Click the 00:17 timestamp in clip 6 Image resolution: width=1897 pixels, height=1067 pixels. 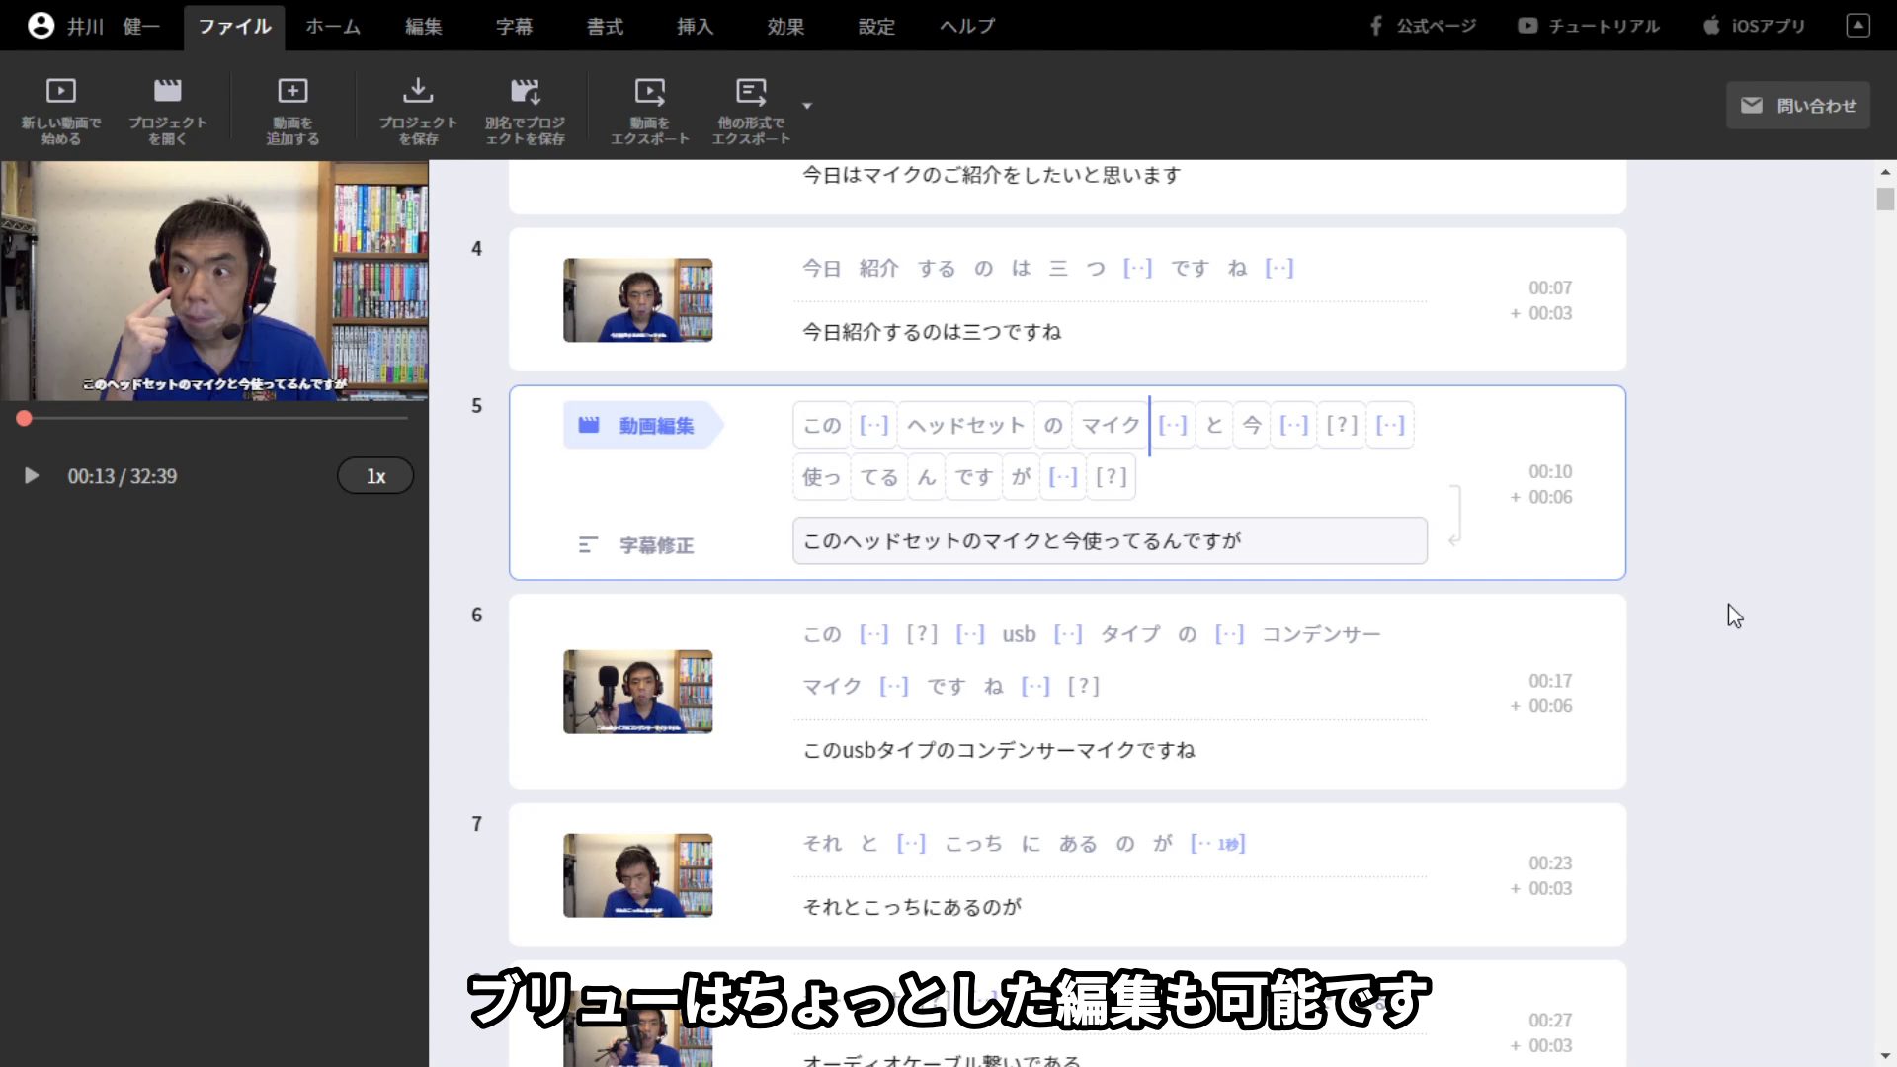click(x=1550, y=681)
